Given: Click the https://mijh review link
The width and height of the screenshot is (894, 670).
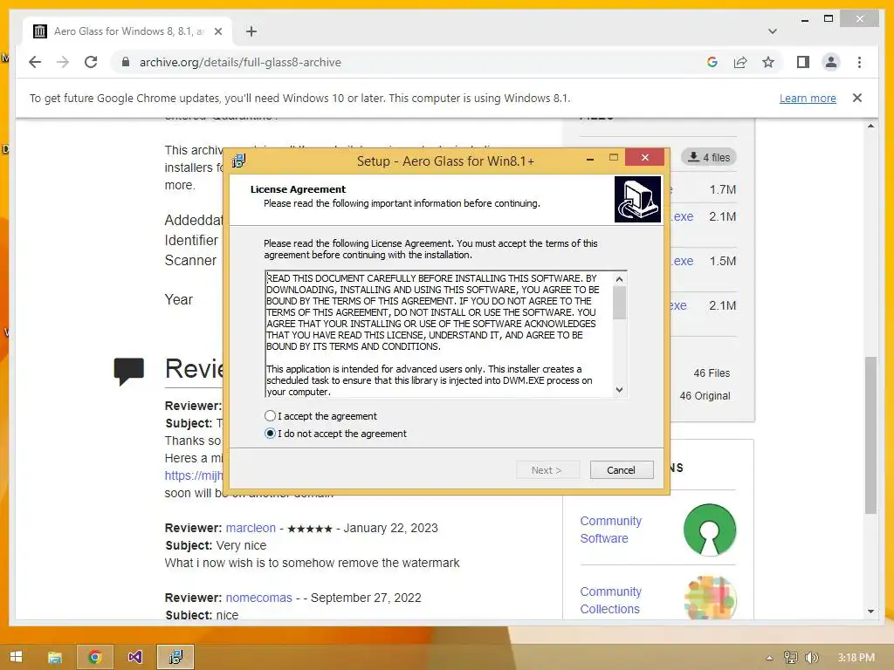Looking at the screenshot, I should [x=194, y=475].
